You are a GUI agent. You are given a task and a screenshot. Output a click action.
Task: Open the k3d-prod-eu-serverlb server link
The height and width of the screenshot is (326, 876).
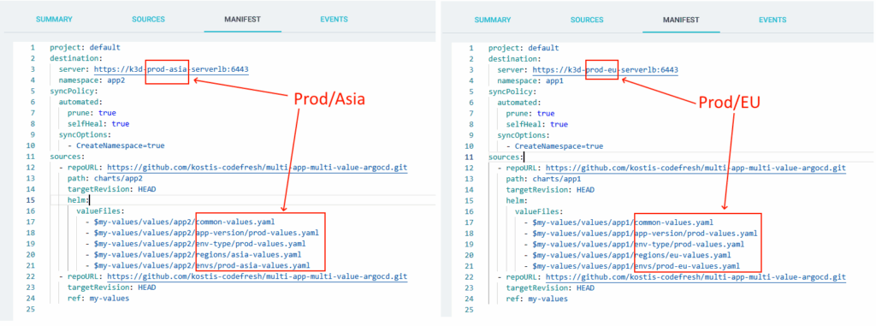[x=606, y=70]
